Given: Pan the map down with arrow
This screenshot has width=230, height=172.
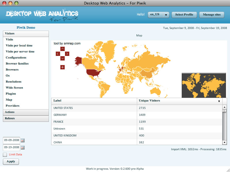Looking at the screenshot, I should 62,58.
